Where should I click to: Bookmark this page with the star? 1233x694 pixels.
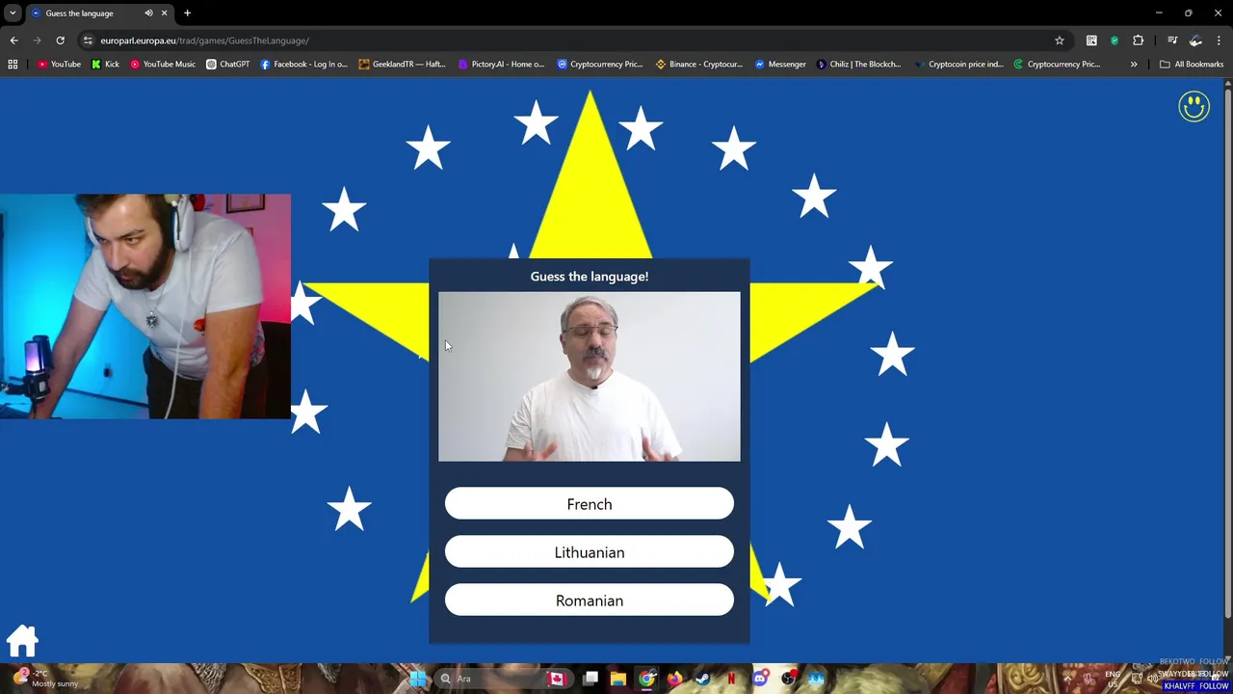pyautogui.click(x=1059, y=40)
